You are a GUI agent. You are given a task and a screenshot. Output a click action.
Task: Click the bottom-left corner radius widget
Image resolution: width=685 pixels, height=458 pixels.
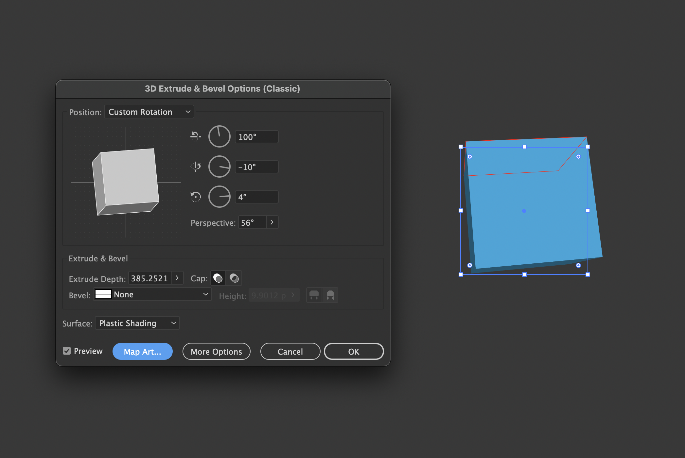[470, 265]
